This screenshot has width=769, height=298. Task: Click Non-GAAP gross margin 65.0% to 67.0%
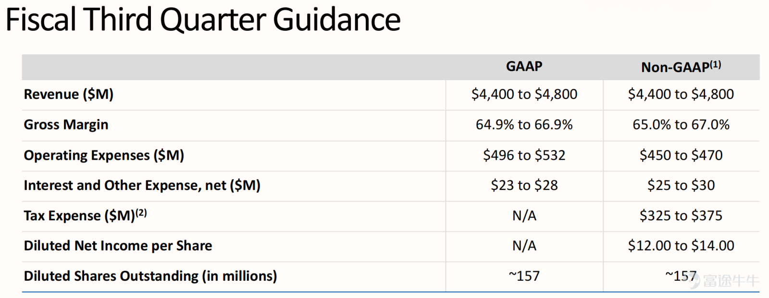point(681,125)
